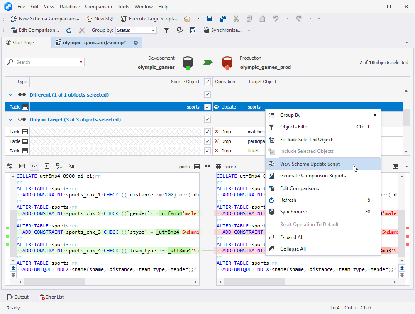Open a New SQL document
Viewport: 415px width, 314px height.
(100, 19)
